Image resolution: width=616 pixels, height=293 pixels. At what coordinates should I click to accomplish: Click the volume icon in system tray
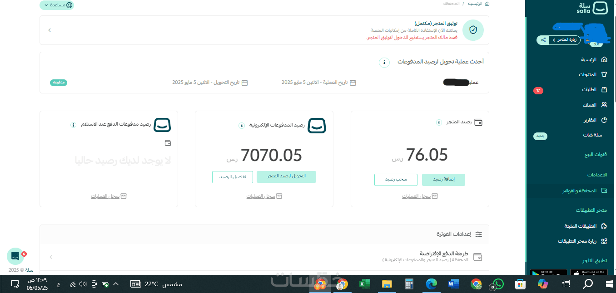coord(83,284)
